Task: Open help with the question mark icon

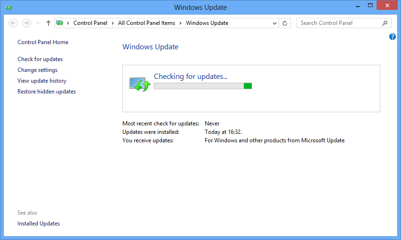Action: pos(393,37)
